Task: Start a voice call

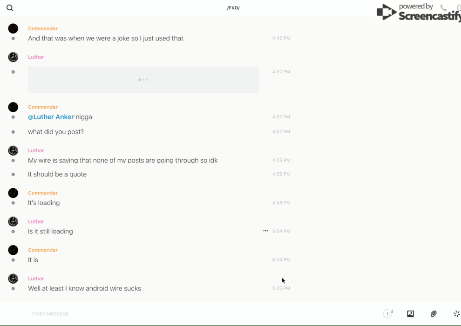Action: pyautogui.click(x=443, y=8)
